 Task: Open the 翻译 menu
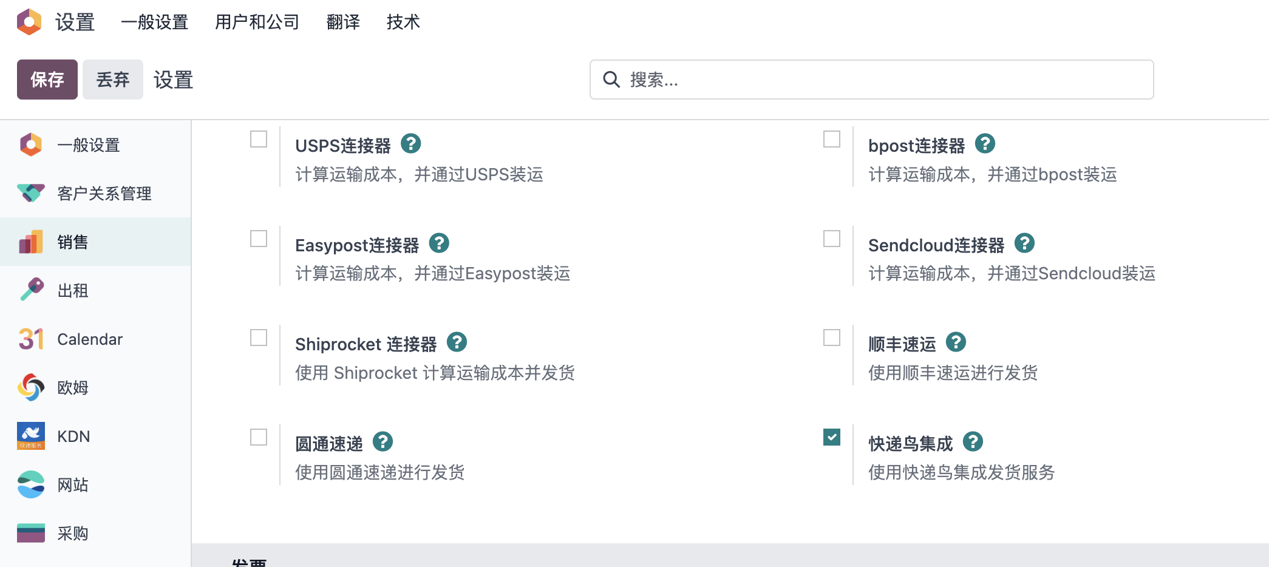(x=343, y=22)
